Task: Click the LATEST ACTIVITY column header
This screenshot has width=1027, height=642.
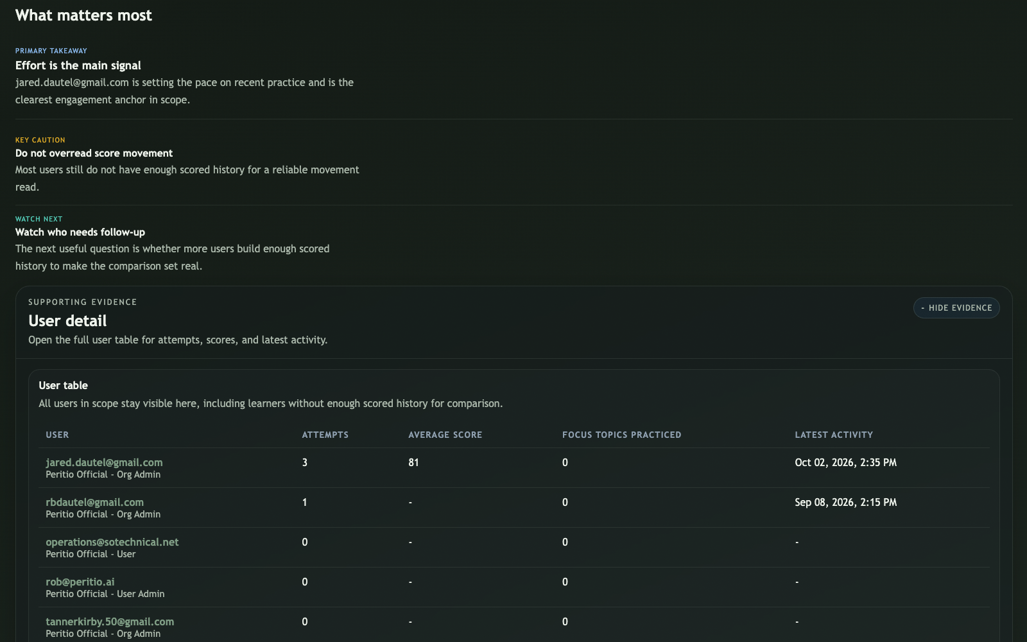Action: pyautogui.click(x=834, y=435)
